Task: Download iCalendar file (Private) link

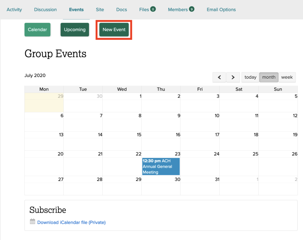Action: [x=71, y=222]
